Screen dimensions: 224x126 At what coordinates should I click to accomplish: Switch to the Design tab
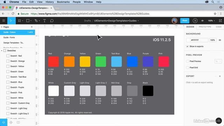[x=190, y=27]
